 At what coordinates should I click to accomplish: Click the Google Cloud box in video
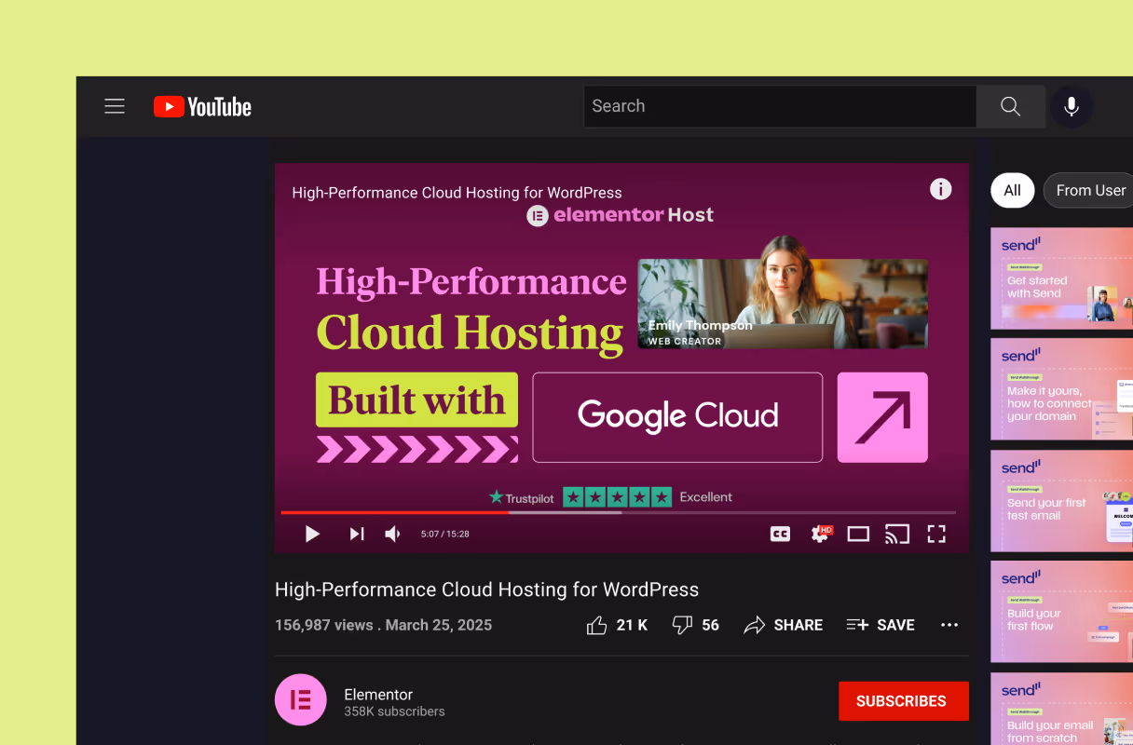pos(677,417)
